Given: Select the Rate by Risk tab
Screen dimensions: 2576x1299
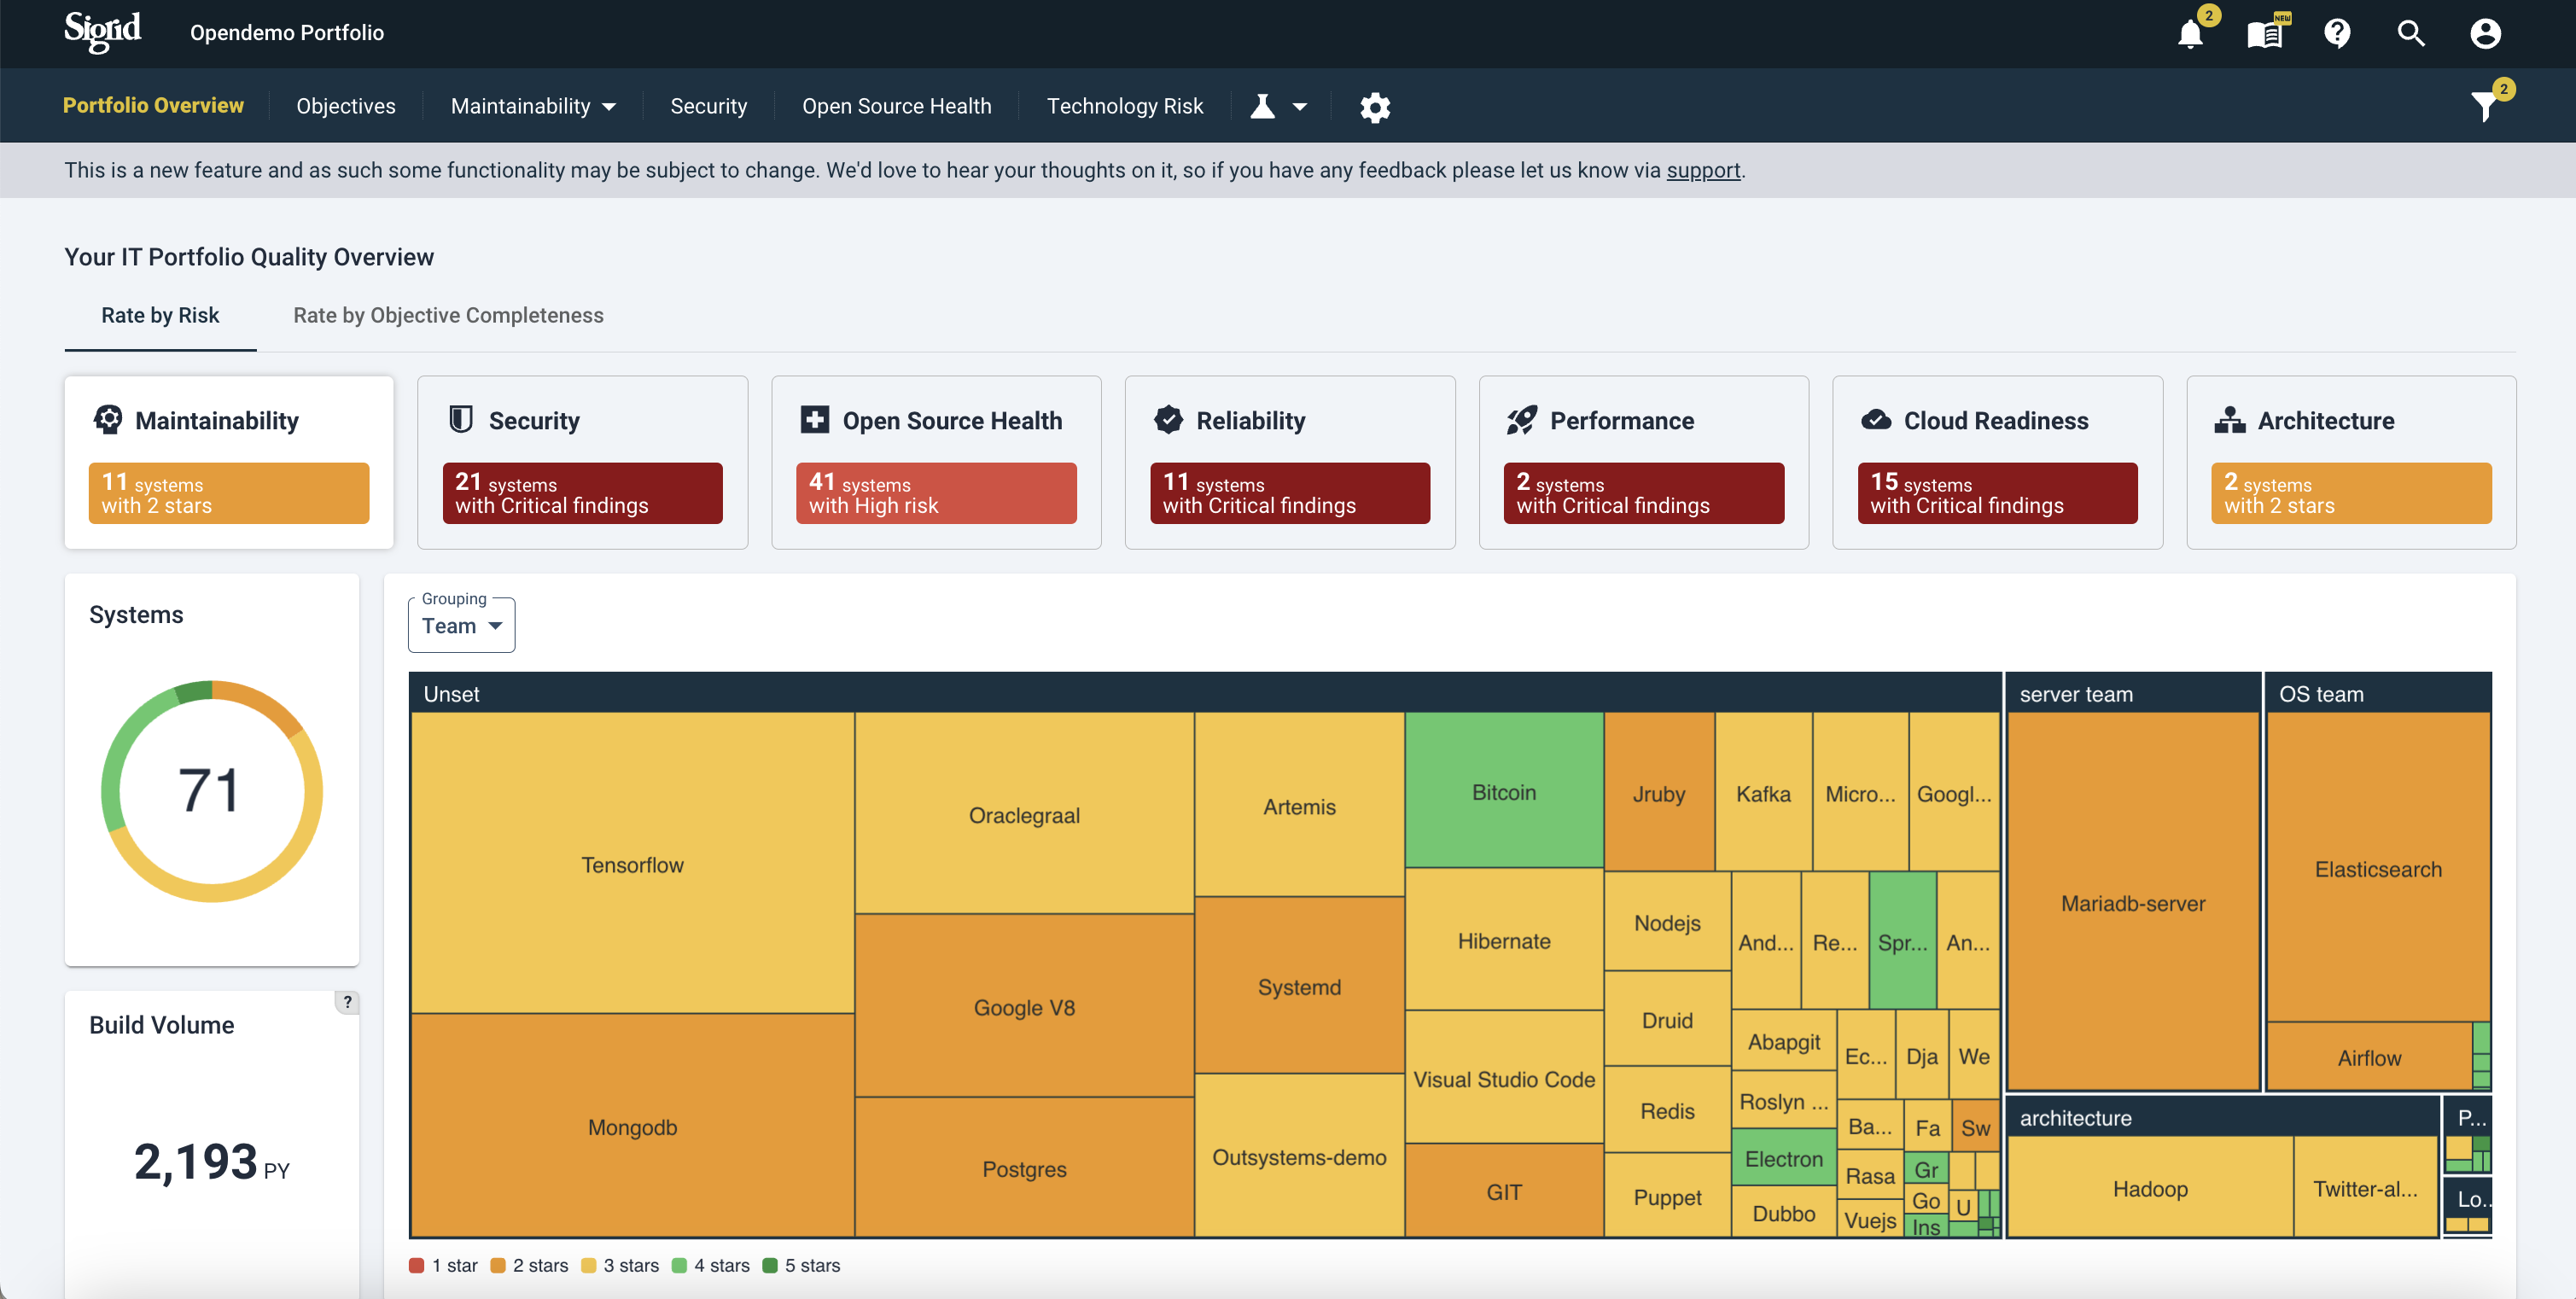Looking at the screenshot, I should pos(160,315).
